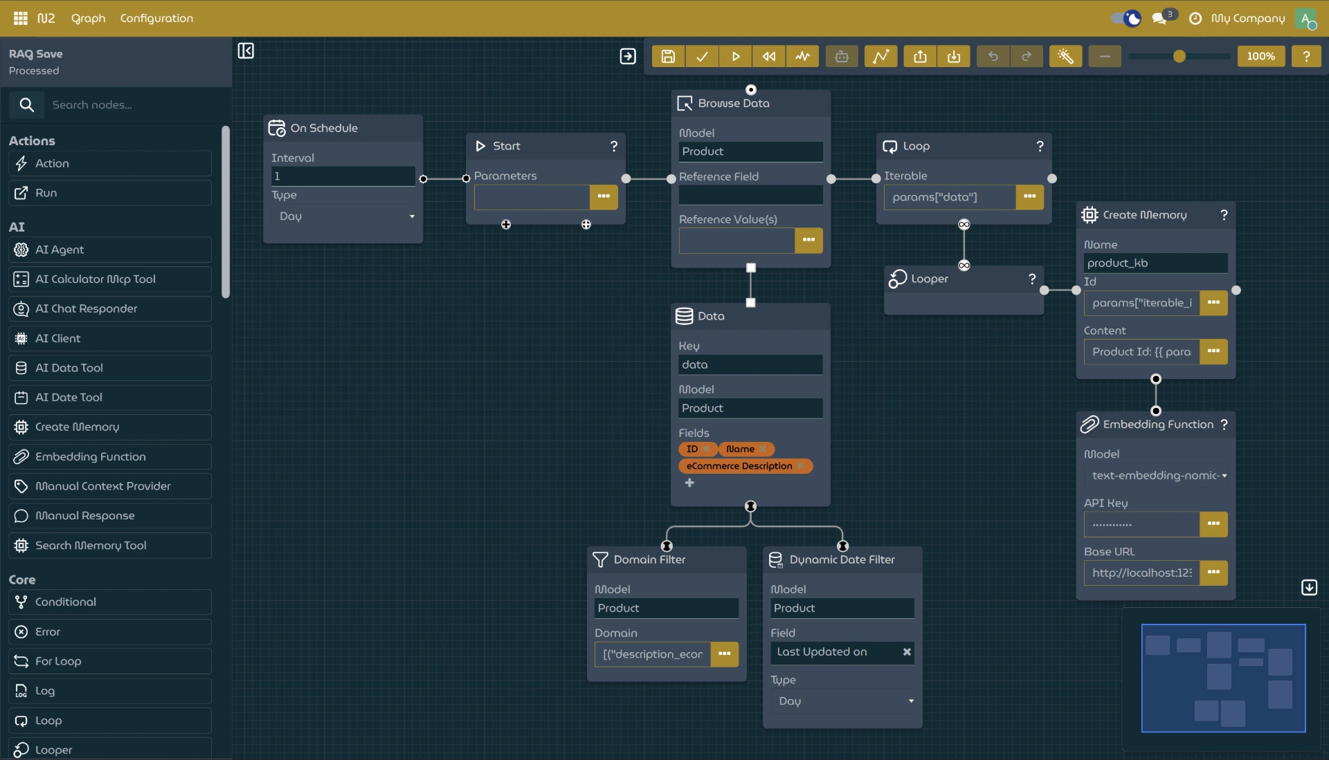Click the import download toolbar icon
The image size is (1329, 760).
[954, 57]
